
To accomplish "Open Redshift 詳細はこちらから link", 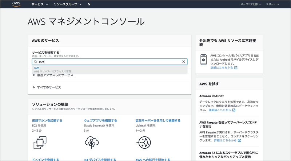I will 220,110.
